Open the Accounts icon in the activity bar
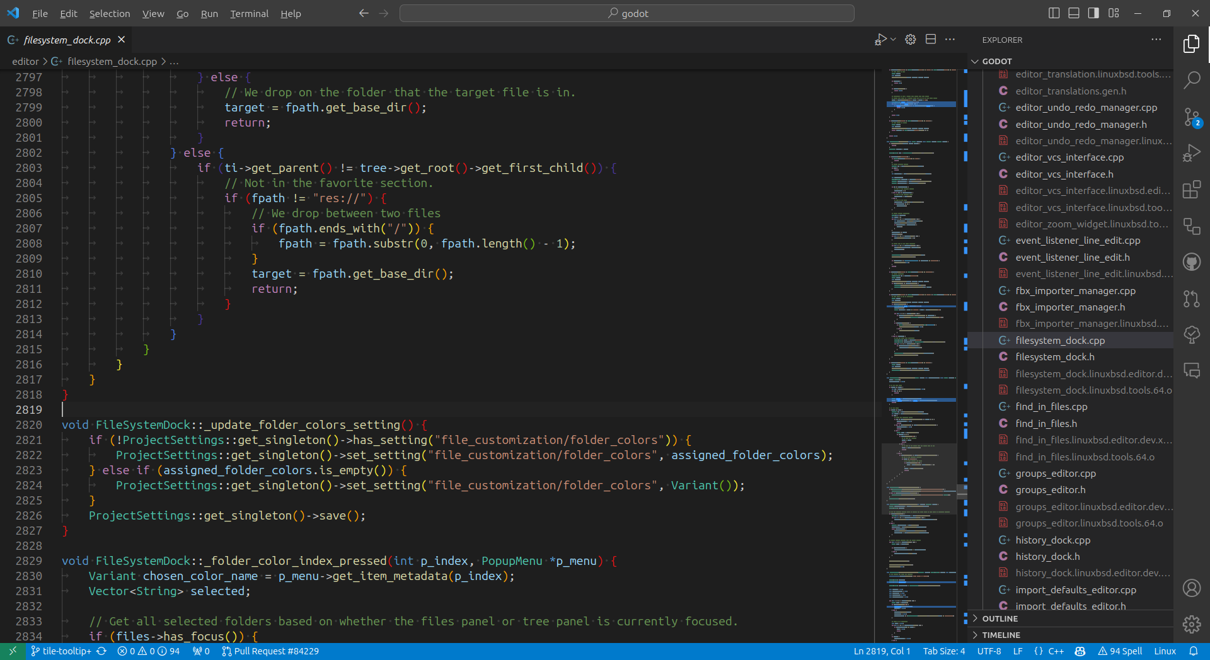 point(1193,588)
